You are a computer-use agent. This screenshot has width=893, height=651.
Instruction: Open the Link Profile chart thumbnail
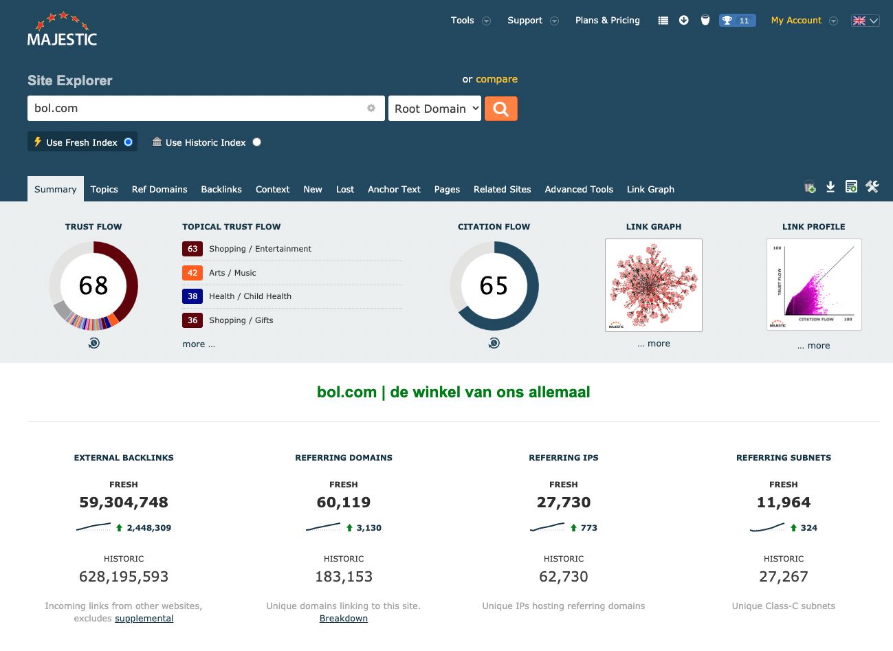pos(814,285)
